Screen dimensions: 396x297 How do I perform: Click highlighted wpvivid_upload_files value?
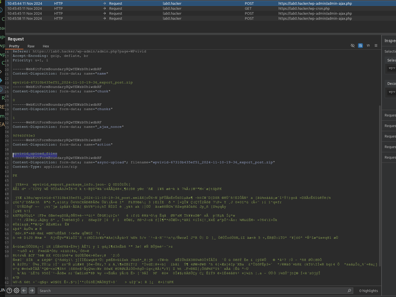tap(35, 153)
